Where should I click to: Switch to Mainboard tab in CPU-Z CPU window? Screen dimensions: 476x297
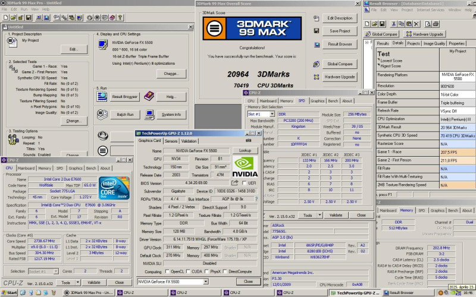[26, 168]
